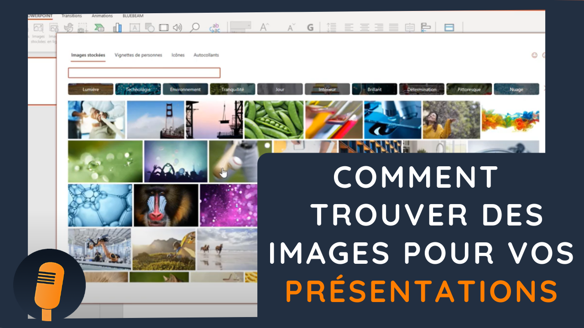Viewport: 584px width, 328px height.
Task: Filter images by the Technologie category
Action: pyautogui.click(x=138, y=89)
